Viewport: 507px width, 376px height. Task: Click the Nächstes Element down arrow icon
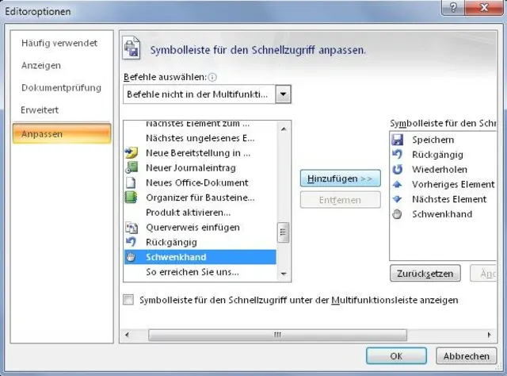click(x=397, y=199)
